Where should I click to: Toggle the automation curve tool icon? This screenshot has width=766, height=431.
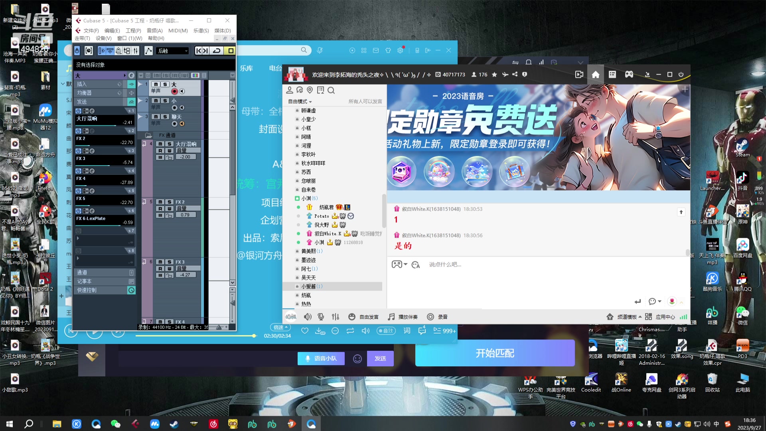pyautogui.click(x=148, y=51)
